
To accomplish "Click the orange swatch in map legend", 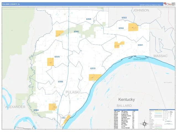I will tap(158, 111).
